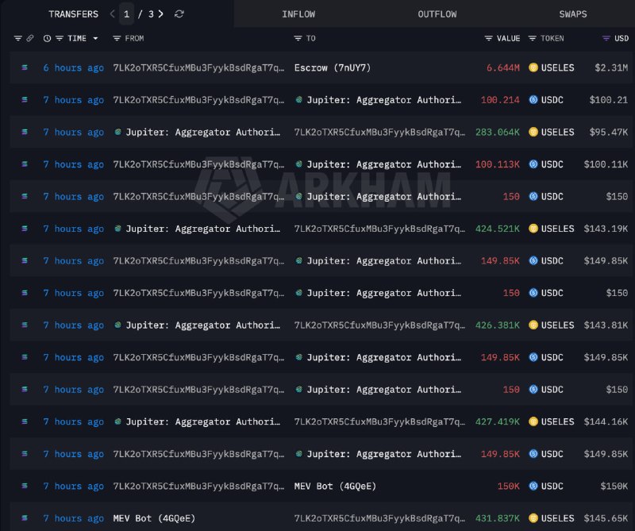Go to next transfers page arrow
Viewport: 635px width, 531px height.
tap(161, 14)
